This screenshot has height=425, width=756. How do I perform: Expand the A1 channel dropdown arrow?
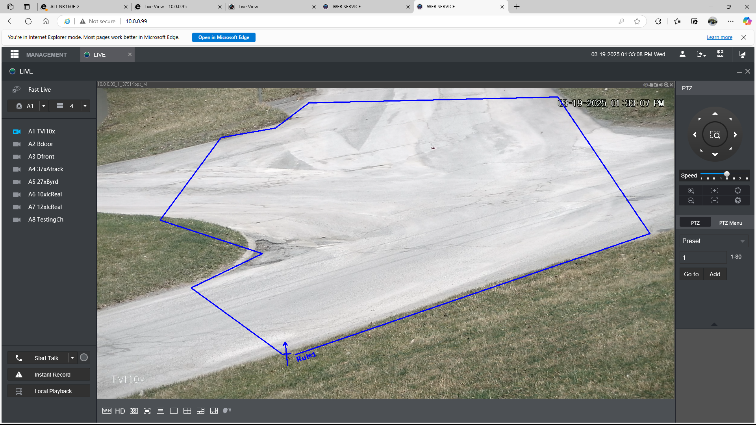[x=44, y=106]
